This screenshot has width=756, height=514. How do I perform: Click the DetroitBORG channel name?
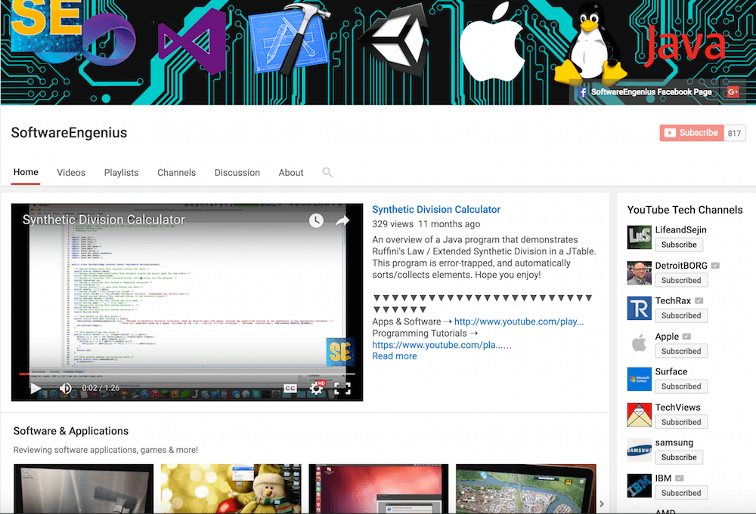coord(681,266)
